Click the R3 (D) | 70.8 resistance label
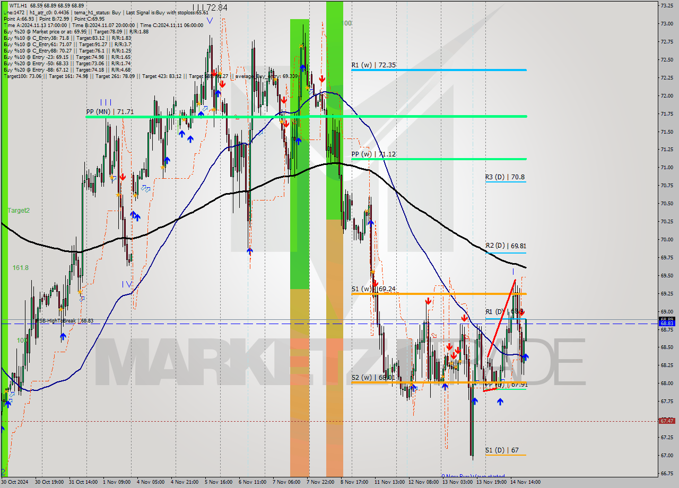Screen dimensions: 679x488 505,177
